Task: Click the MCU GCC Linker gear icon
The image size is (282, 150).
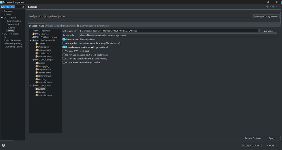Action: (34, 86)
